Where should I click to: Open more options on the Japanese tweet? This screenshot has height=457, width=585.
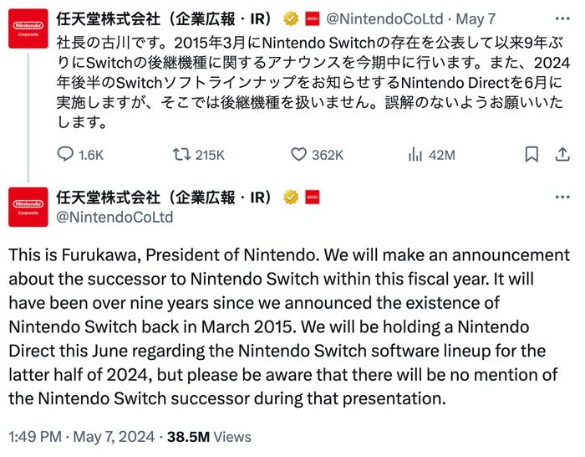coord(562,17)
